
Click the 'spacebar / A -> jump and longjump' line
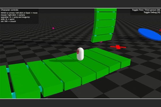(x=15, y=17)
